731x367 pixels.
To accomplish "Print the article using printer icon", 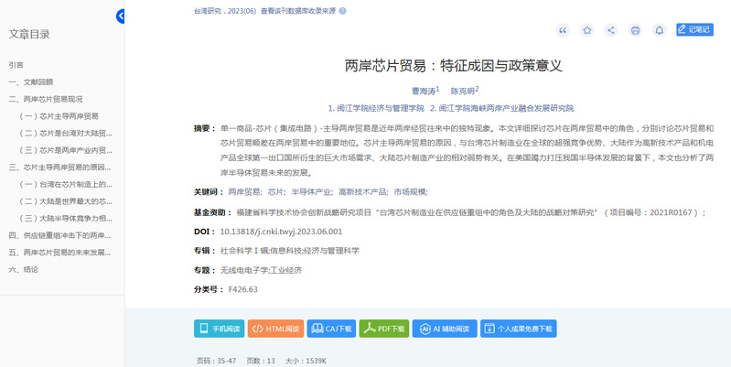I will pos(635,30).
